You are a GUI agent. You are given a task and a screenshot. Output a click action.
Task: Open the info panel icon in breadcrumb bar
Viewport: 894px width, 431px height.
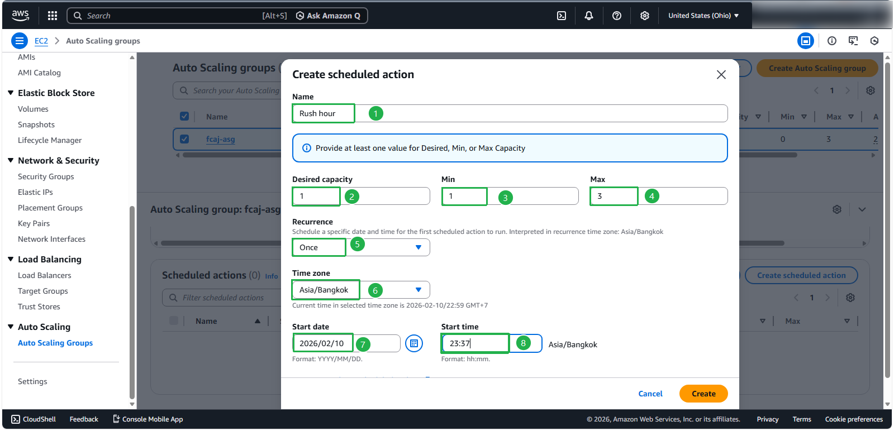[832, 41]
